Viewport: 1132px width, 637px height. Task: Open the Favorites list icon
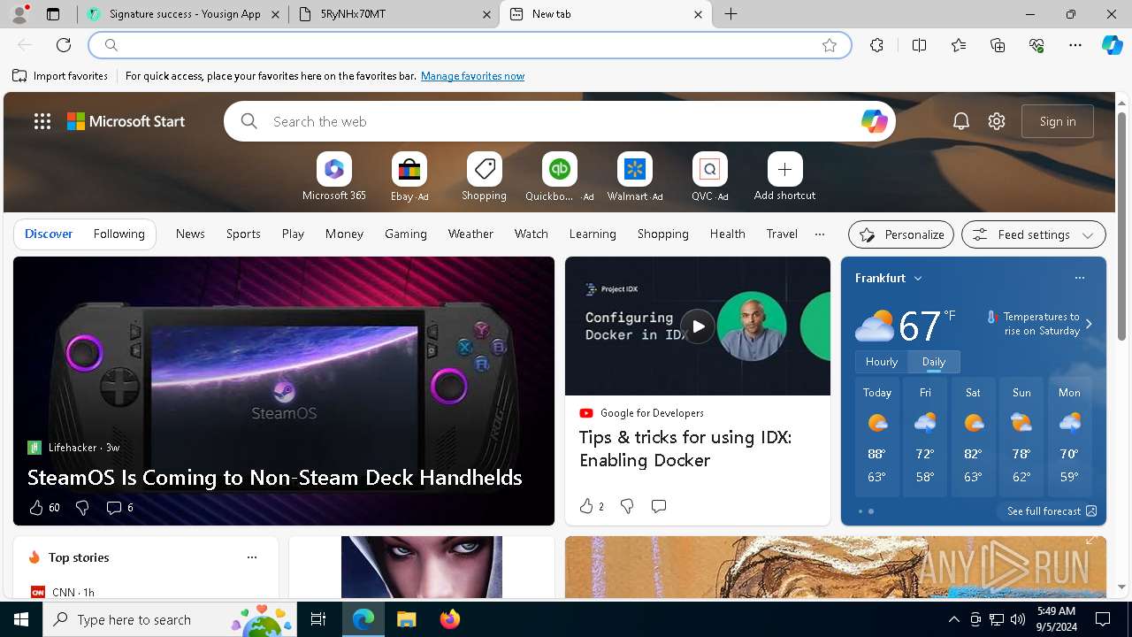click(959, 45)
